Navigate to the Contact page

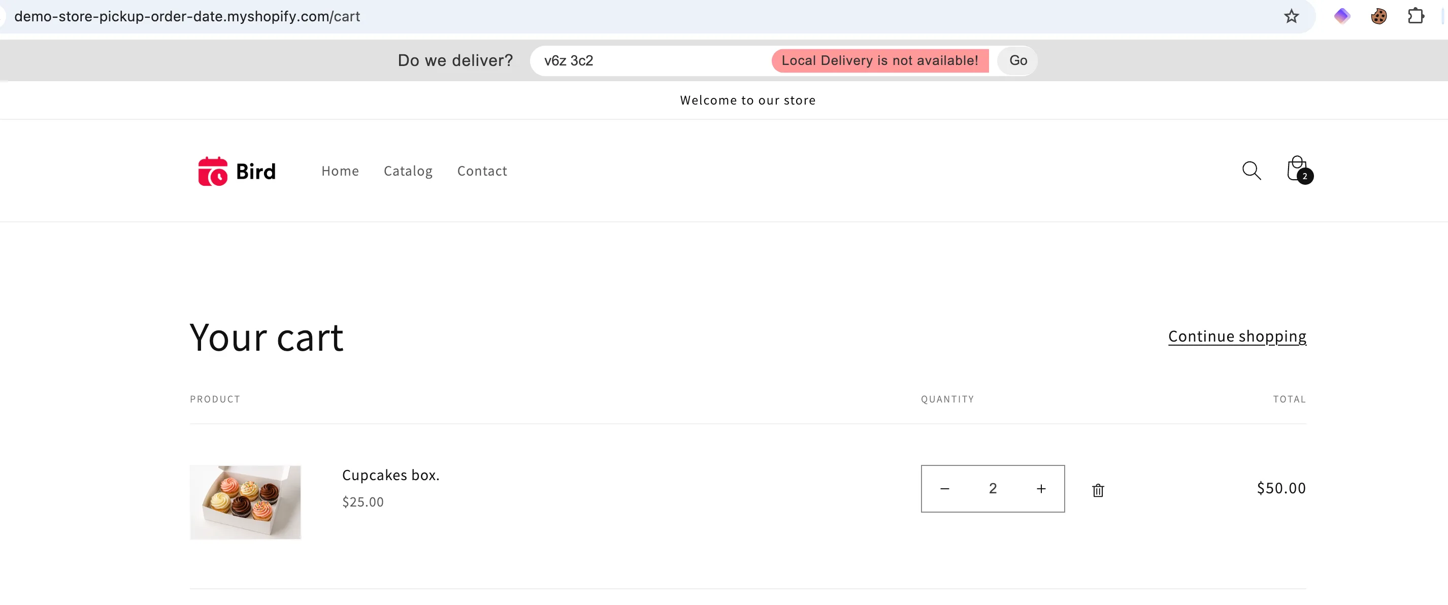(x=482, y=171)
